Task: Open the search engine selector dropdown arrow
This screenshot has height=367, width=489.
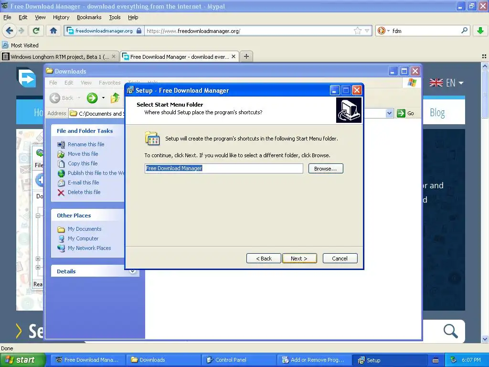Action: 388,31
